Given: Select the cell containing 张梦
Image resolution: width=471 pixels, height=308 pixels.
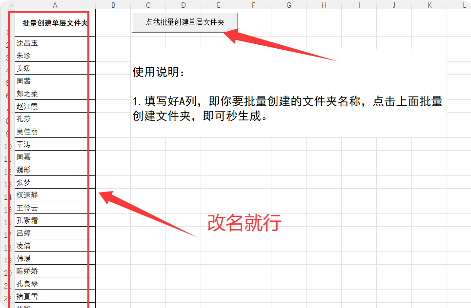Looking at the screenshot, I should [x=55, y=182].
